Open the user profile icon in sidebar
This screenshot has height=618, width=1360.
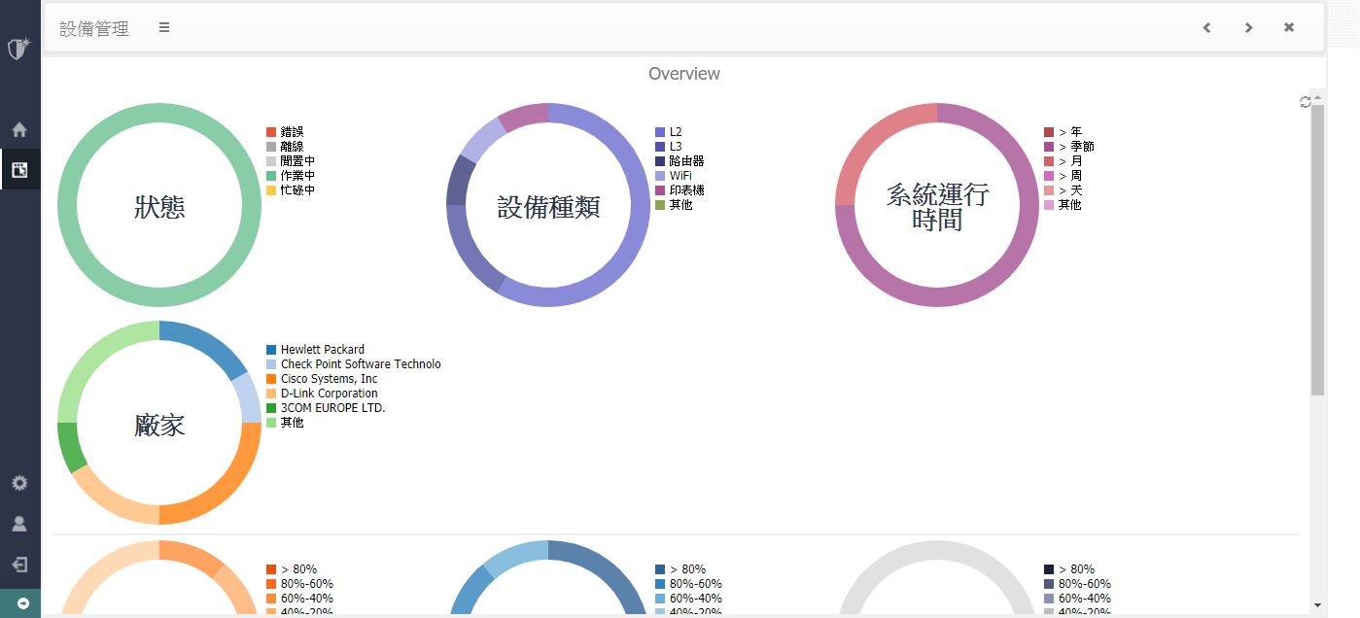coord(19,524)
